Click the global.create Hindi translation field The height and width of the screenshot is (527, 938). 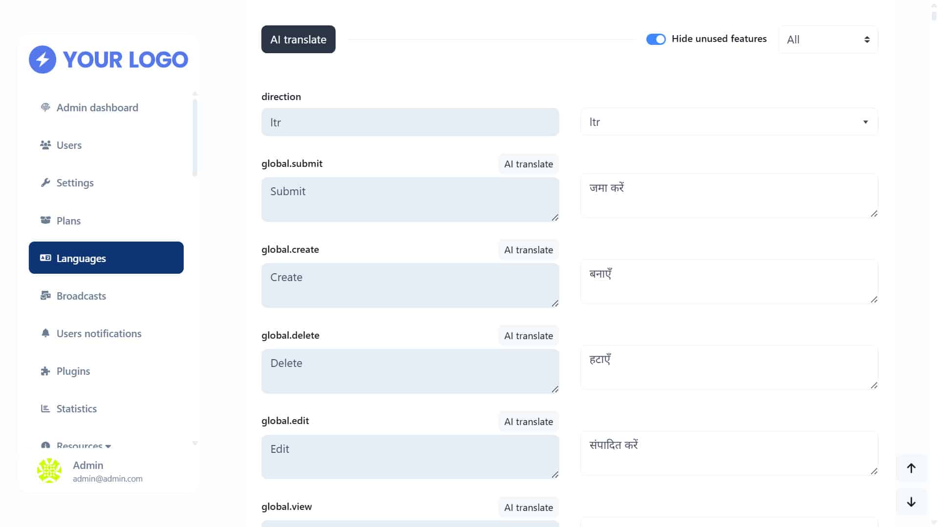click(x=729, y=282)
